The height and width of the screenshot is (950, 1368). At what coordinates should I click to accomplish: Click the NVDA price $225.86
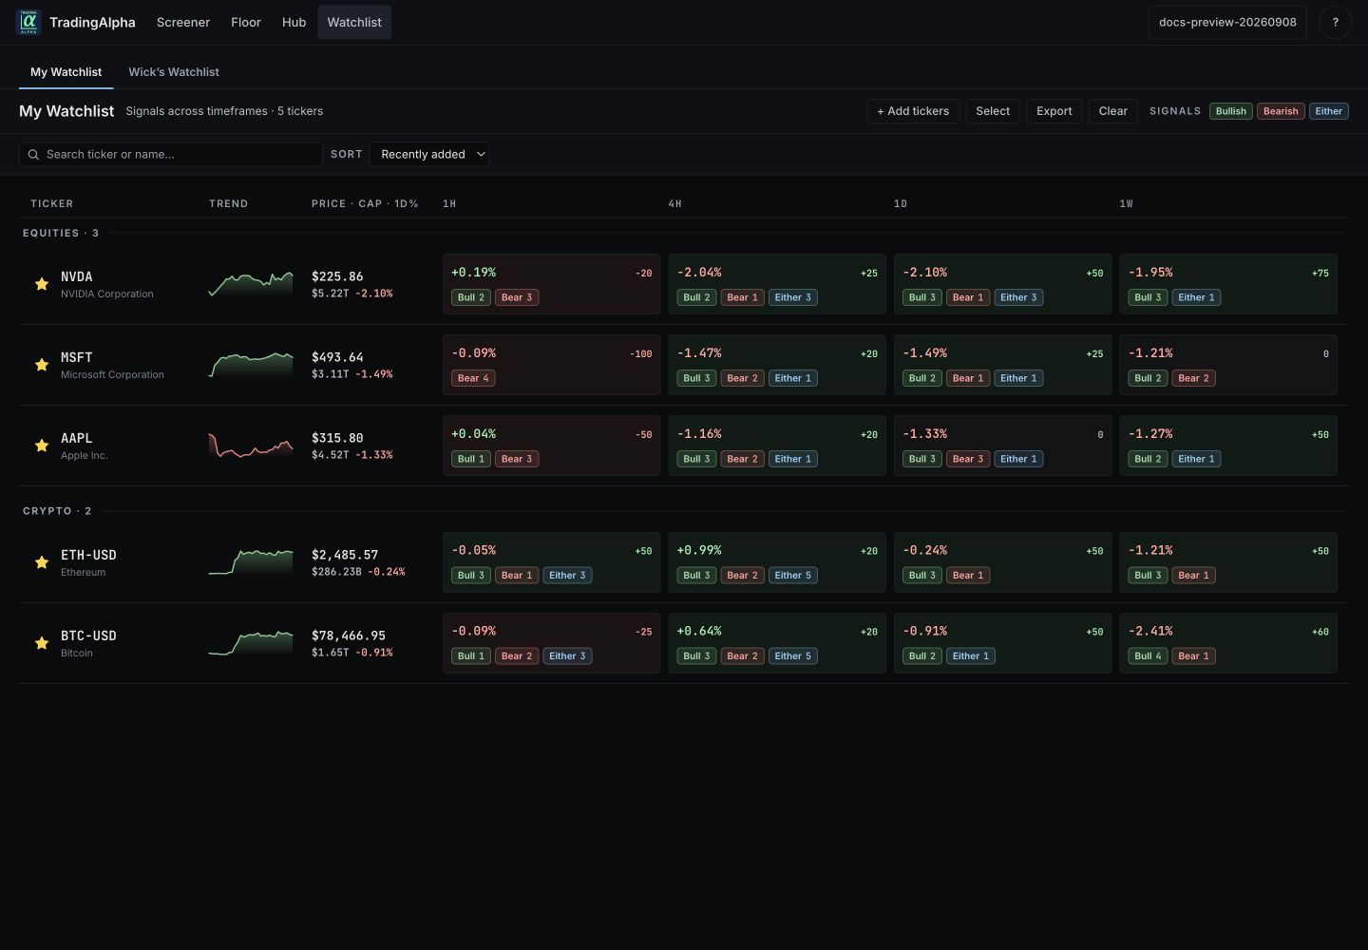click(337, 276)
